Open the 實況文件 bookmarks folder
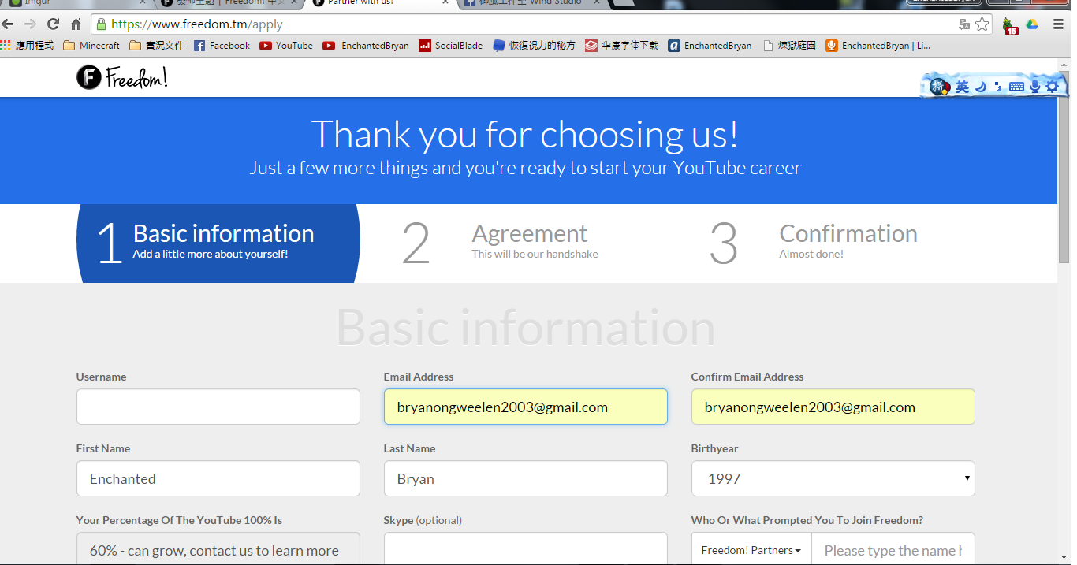Image resolution: width=1077 pixels, height=565 pixels. pos(156,46)
